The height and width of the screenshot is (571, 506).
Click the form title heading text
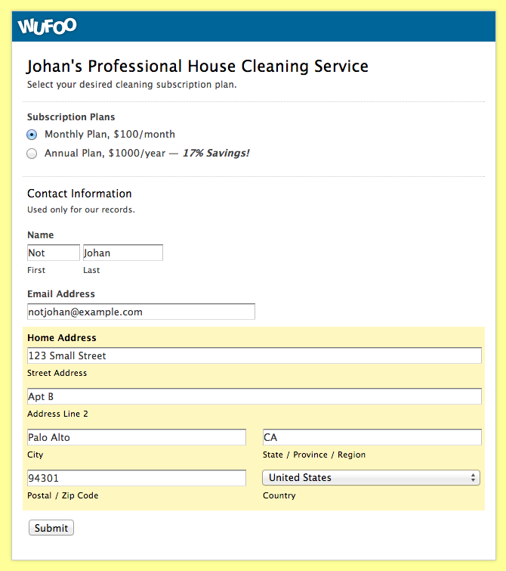point(197,67)
